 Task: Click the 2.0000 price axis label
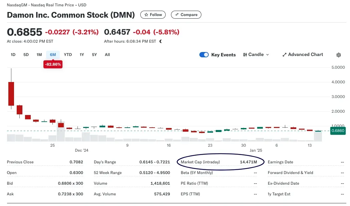338,111
